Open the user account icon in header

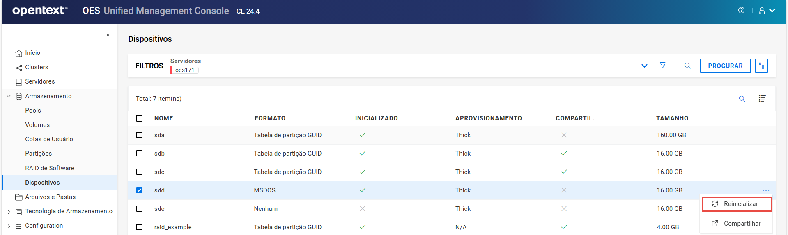[762, 11]
